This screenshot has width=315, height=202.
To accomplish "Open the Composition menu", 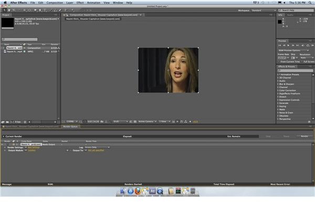I will pos(55,3).
